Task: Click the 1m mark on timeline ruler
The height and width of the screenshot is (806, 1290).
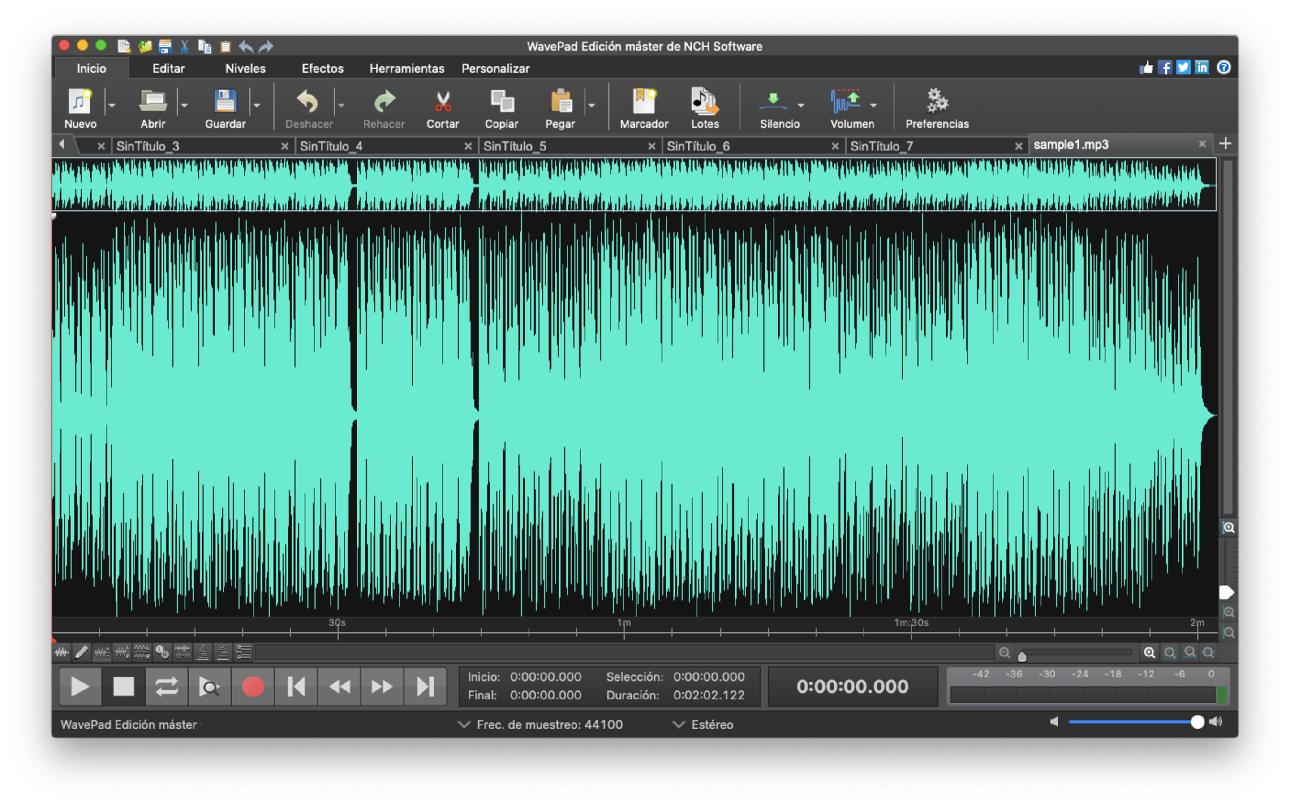Action: tap(623, 622)
